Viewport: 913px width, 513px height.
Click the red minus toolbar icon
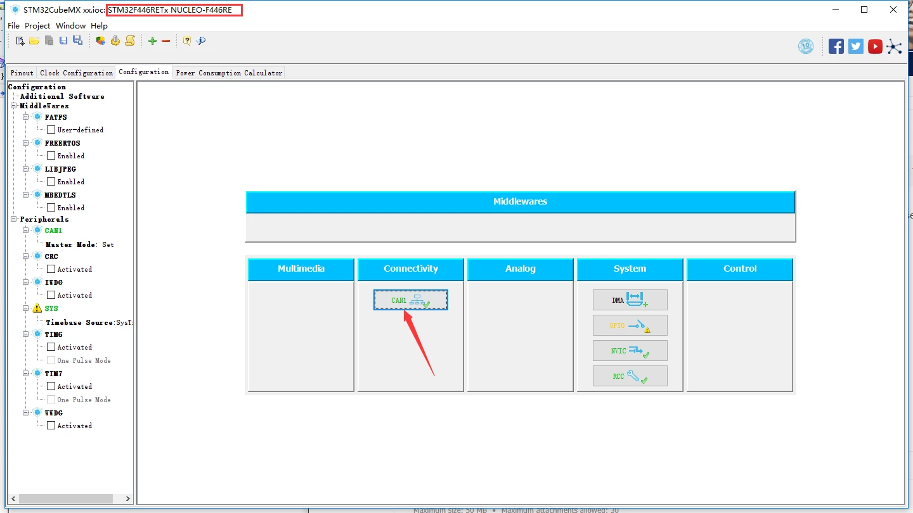(166, 41)
